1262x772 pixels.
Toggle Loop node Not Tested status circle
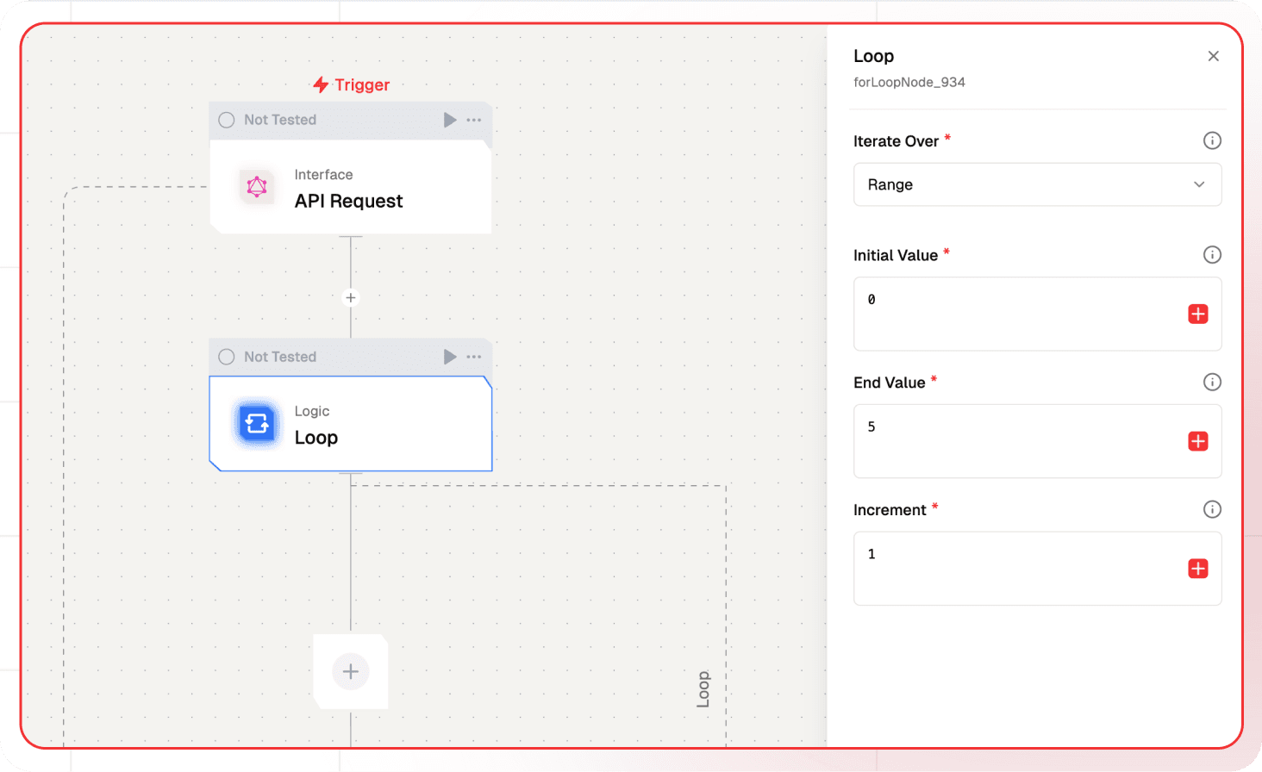(x=227, y=357)
